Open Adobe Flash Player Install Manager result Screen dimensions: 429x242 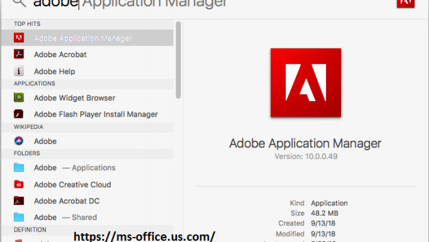pyautogui.click(x=87, y=114)
